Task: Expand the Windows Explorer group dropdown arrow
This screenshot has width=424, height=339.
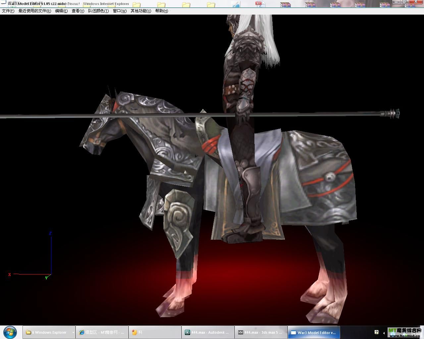Action: tap(73, 332)
